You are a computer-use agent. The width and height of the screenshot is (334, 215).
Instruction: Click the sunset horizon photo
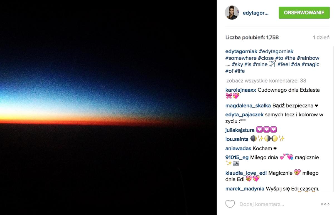pyautogui.click(x=108, y=107)
